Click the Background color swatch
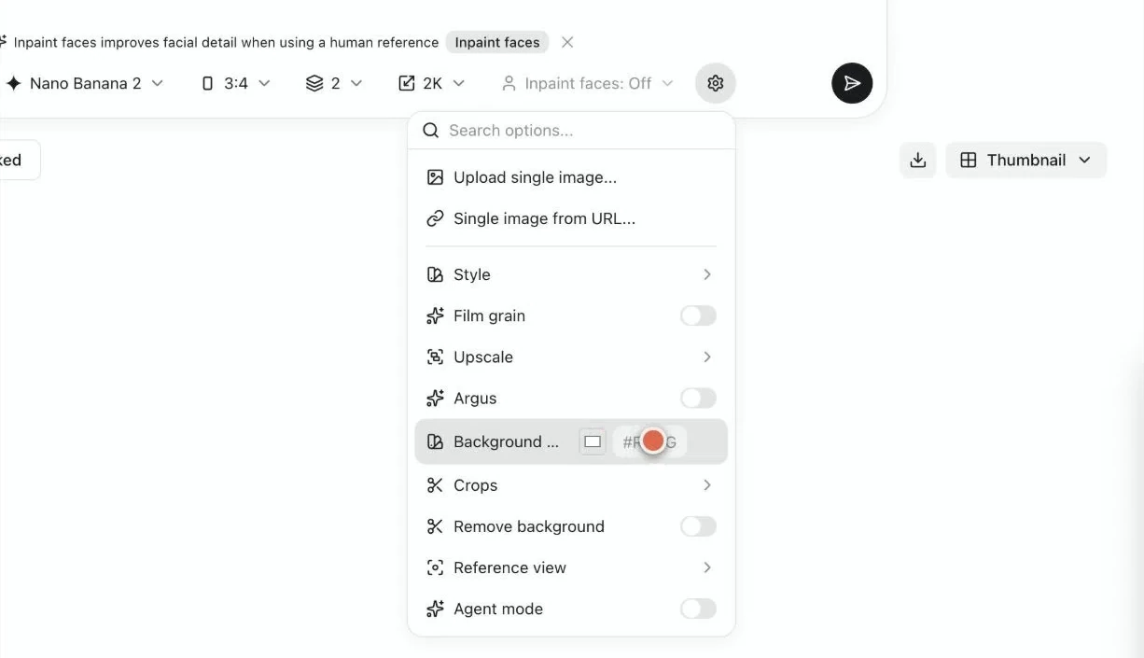The width and height of the screenshot is (1144, 658). coord(593,441)
